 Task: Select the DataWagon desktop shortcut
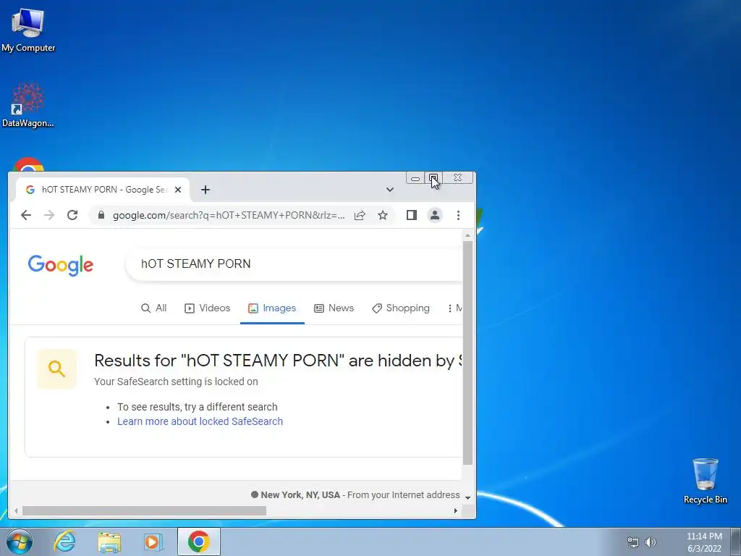[x=28, y=106]
